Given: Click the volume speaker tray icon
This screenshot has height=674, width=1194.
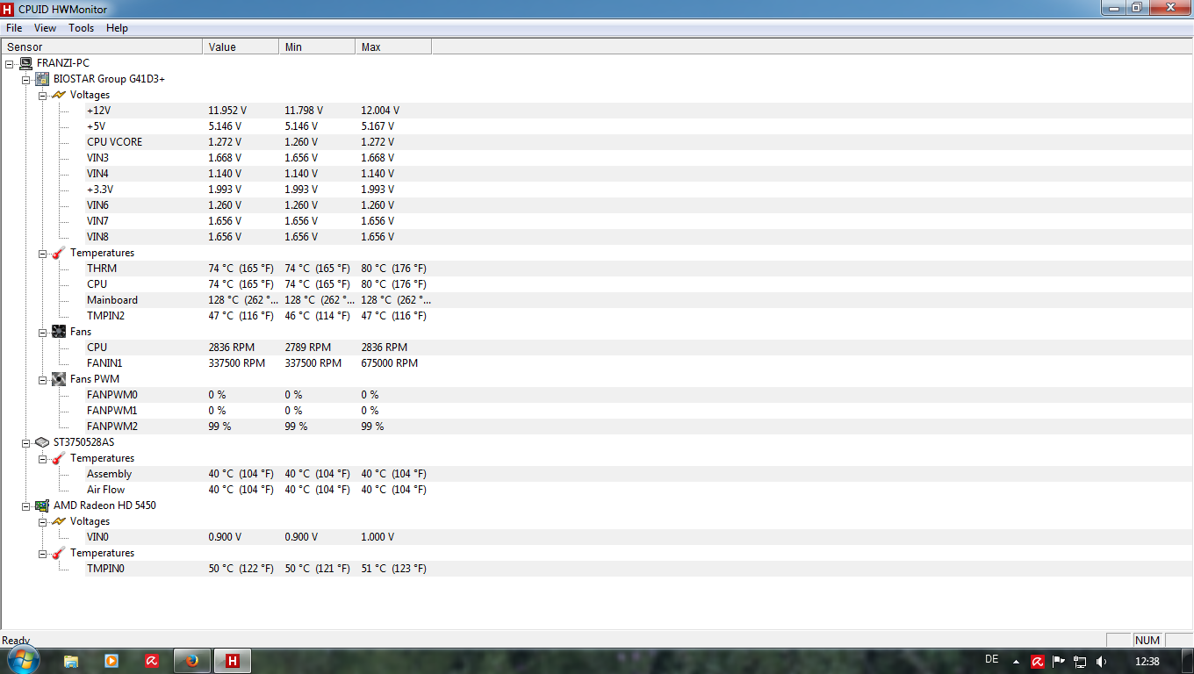Looking at the screenshot, I should point(1101,662).
